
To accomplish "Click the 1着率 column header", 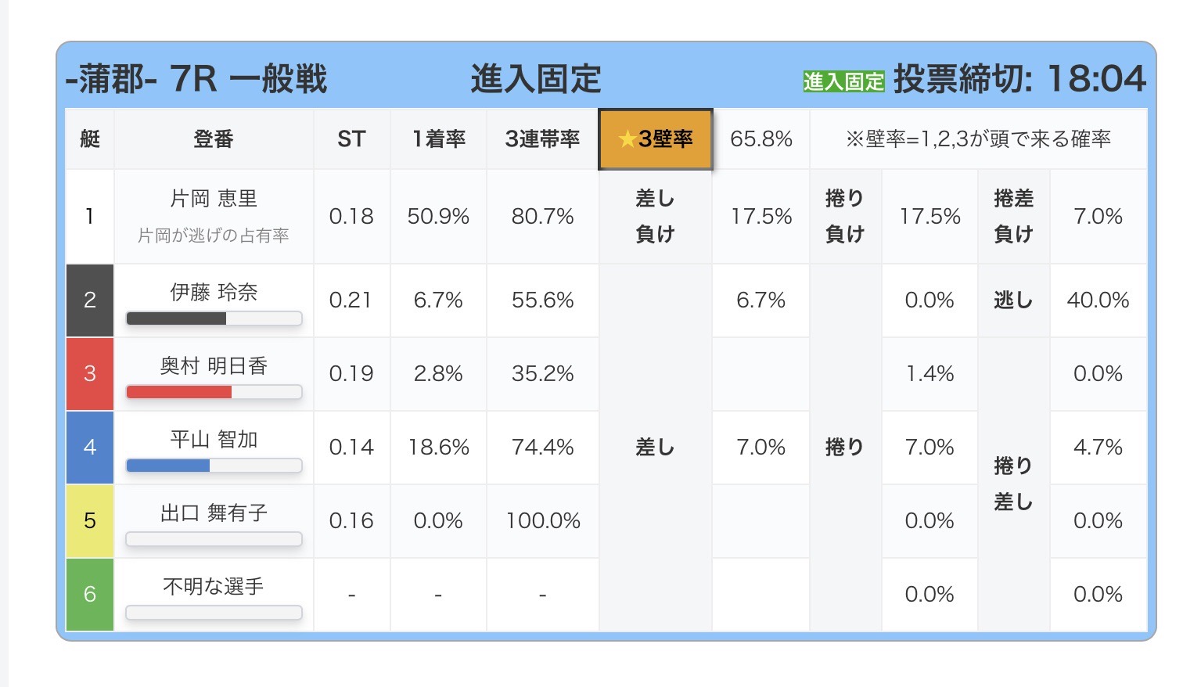I will 438,139.
